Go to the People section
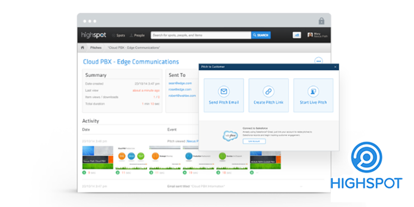Viewport: 414px width, 207px height. point(137,35)
